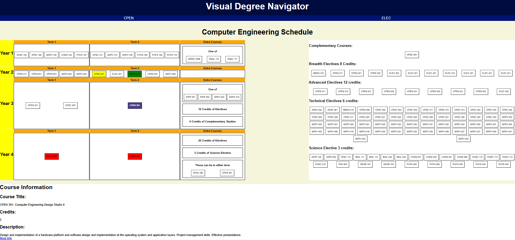Viewport: 515px width, 240px height.
Task: Click the green CPEN 212 course box
Action: click(134, 74)
